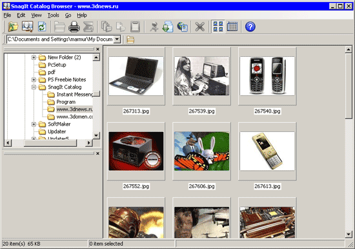Select the two phones thumbnail 267540.jpg
The width and height of the screenshot is (355, 249).
point(267,76)
